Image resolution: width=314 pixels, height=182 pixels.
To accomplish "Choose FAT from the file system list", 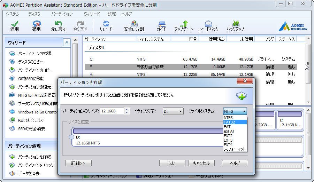I will (x=235, y=127).
